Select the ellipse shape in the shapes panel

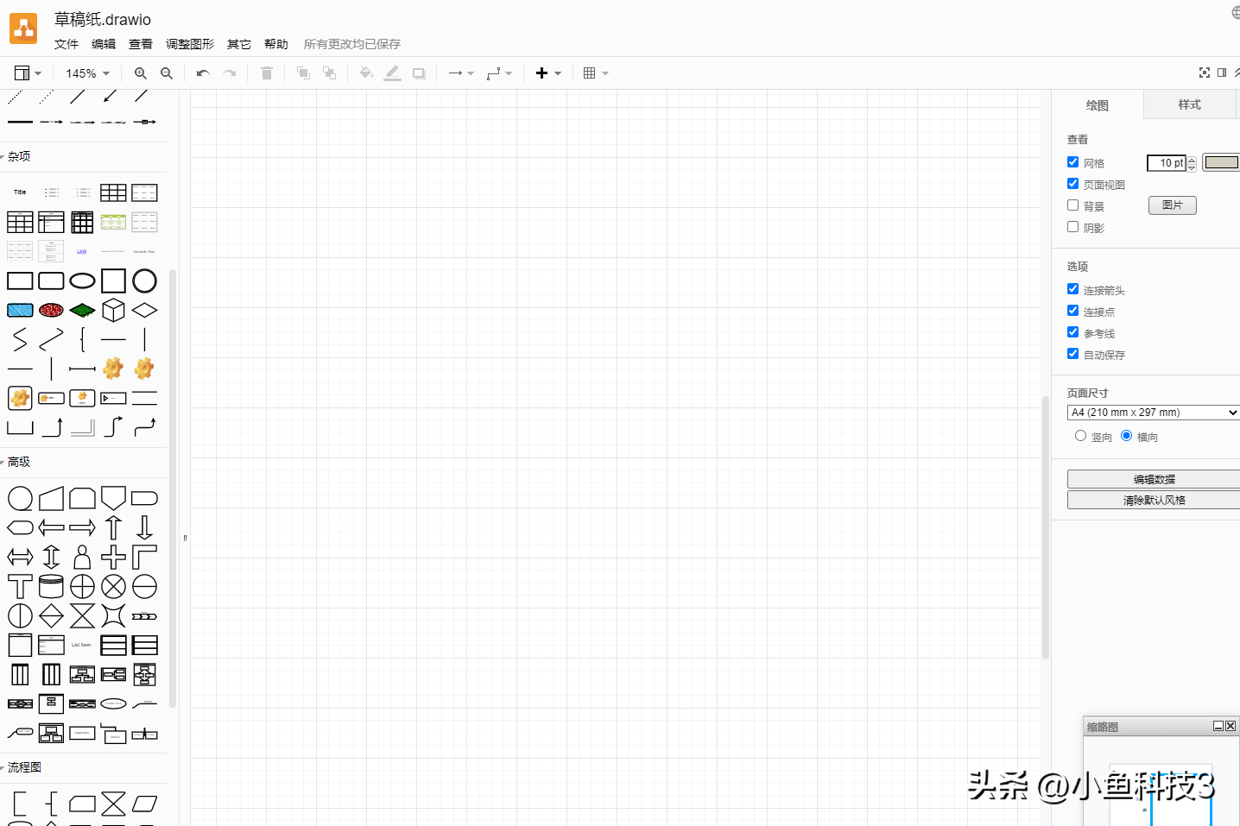82,281
